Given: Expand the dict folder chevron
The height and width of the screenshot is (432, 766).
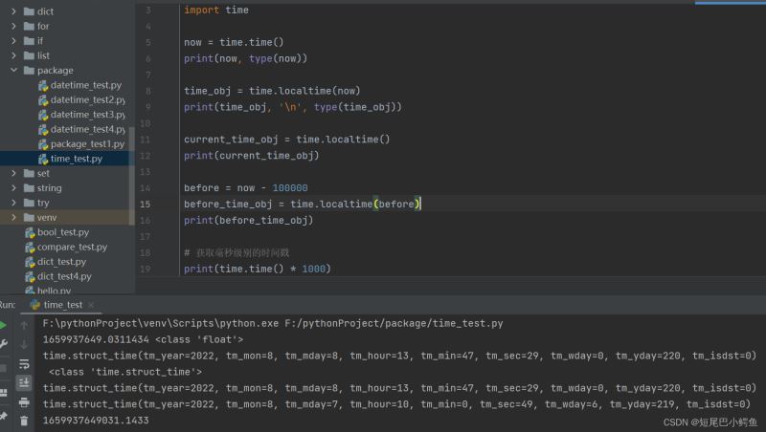Looking at the screenshot, I should (x=13, y=11).
